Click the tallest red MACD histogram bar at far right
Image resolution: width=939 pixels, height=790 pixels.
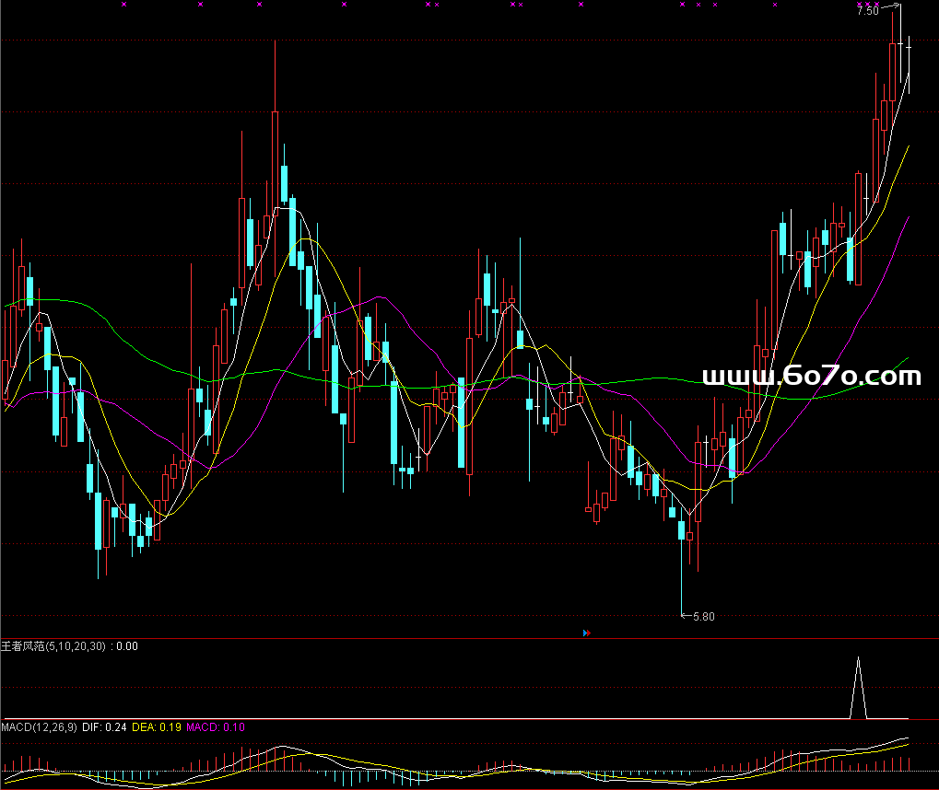[909, 763]
